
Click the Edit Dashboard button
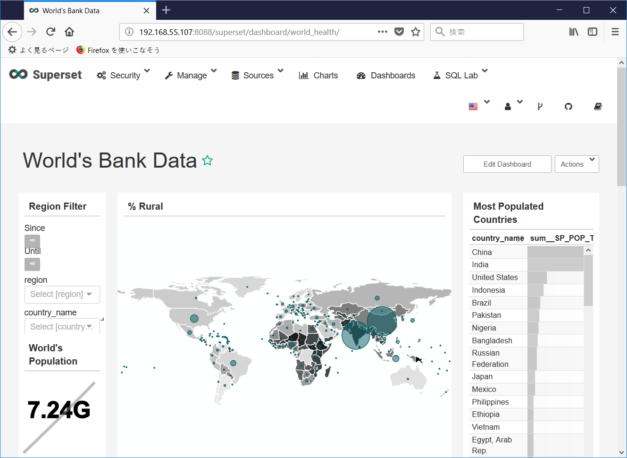coord(507,164)
